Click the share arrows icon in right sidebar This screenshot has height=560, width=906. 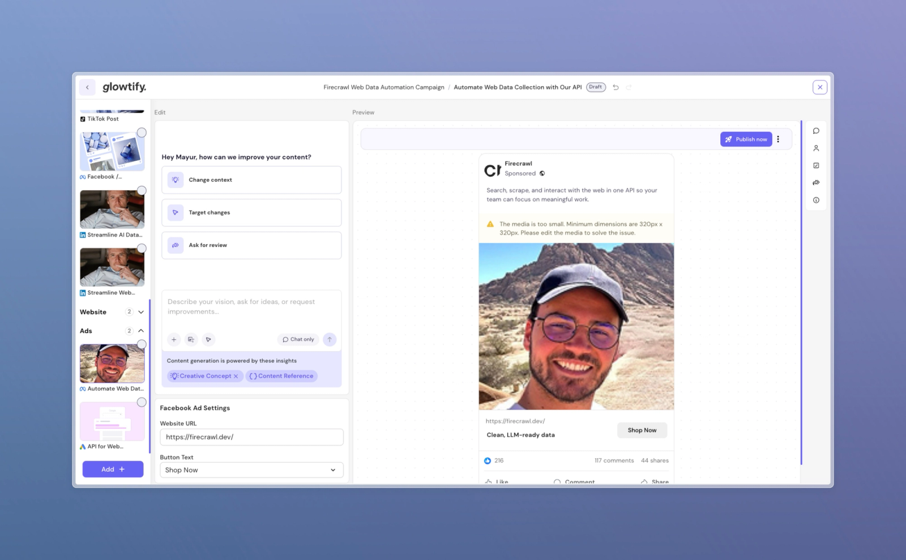pos(816,183)
